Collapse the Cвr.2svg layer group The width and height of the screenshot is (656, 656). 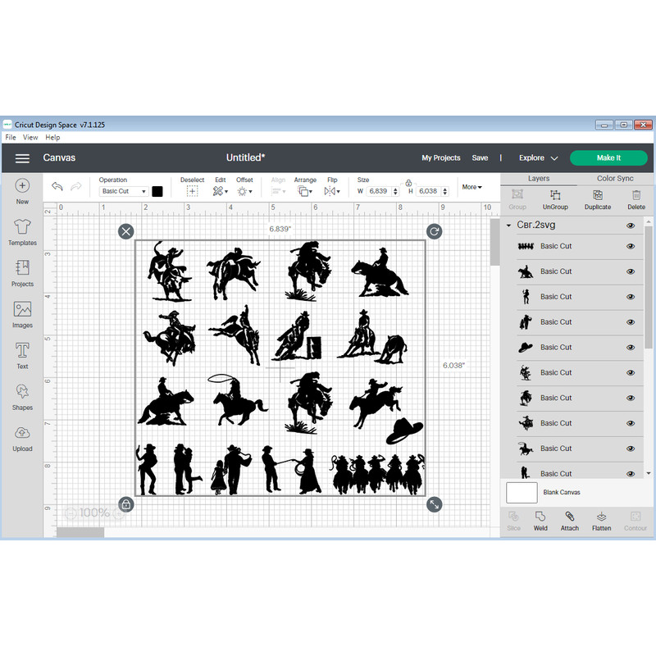click(509, 225)
